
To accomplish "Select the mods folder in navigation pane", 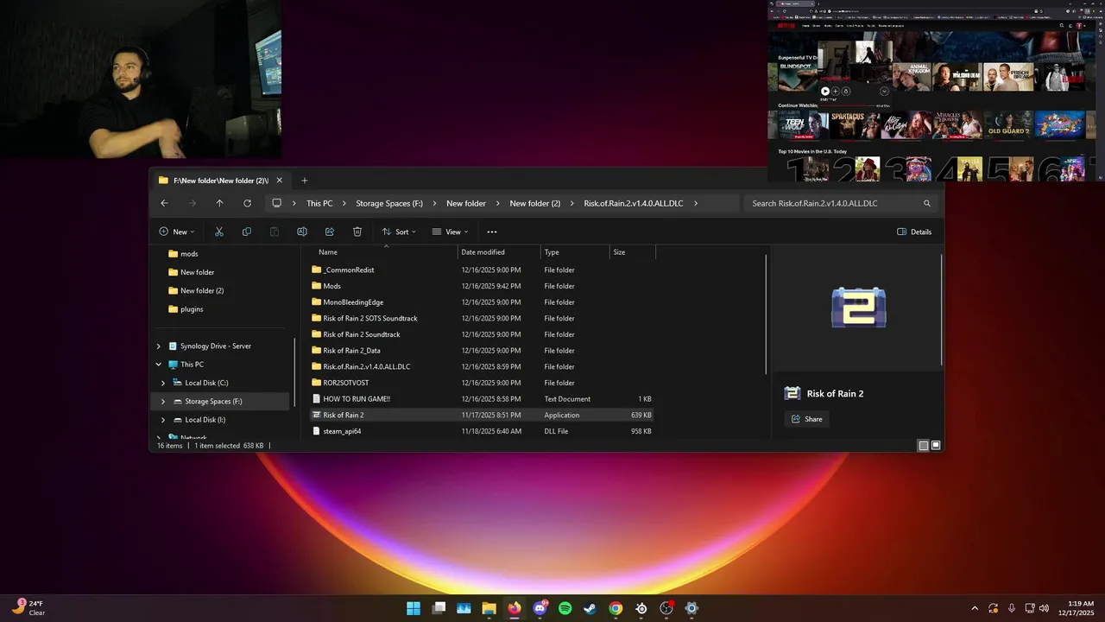I will tap(188, 254).
